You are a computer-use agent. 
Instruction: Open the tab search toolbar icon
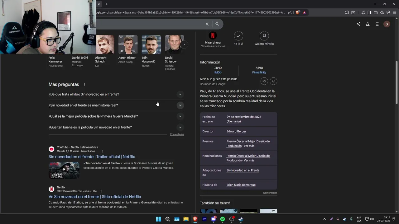(353, 12)
